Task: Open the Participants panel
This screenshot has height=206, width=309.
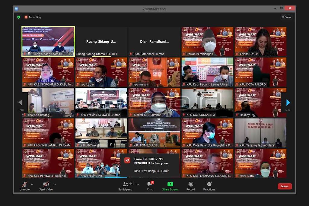Action: pos(126,186)
